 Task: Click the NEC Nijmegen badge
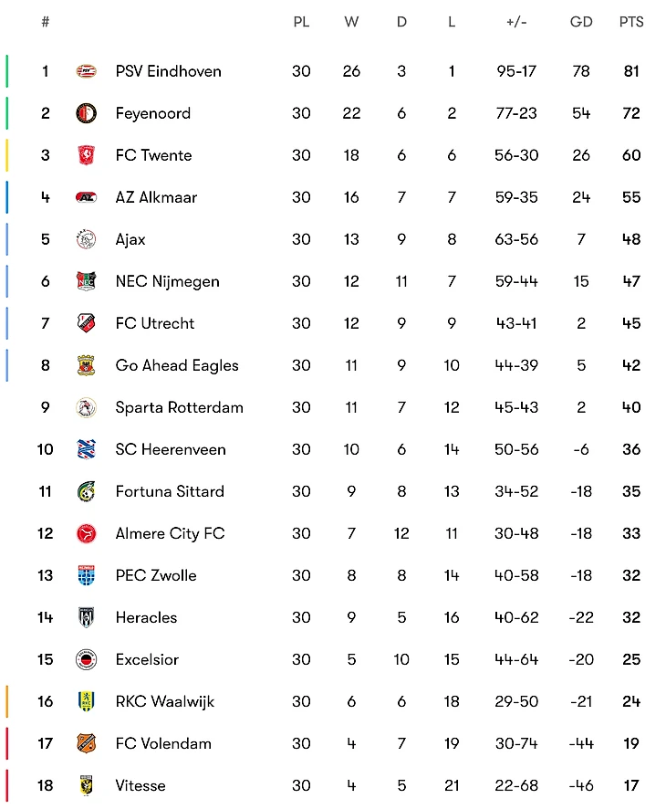click(x=86, y=281)
